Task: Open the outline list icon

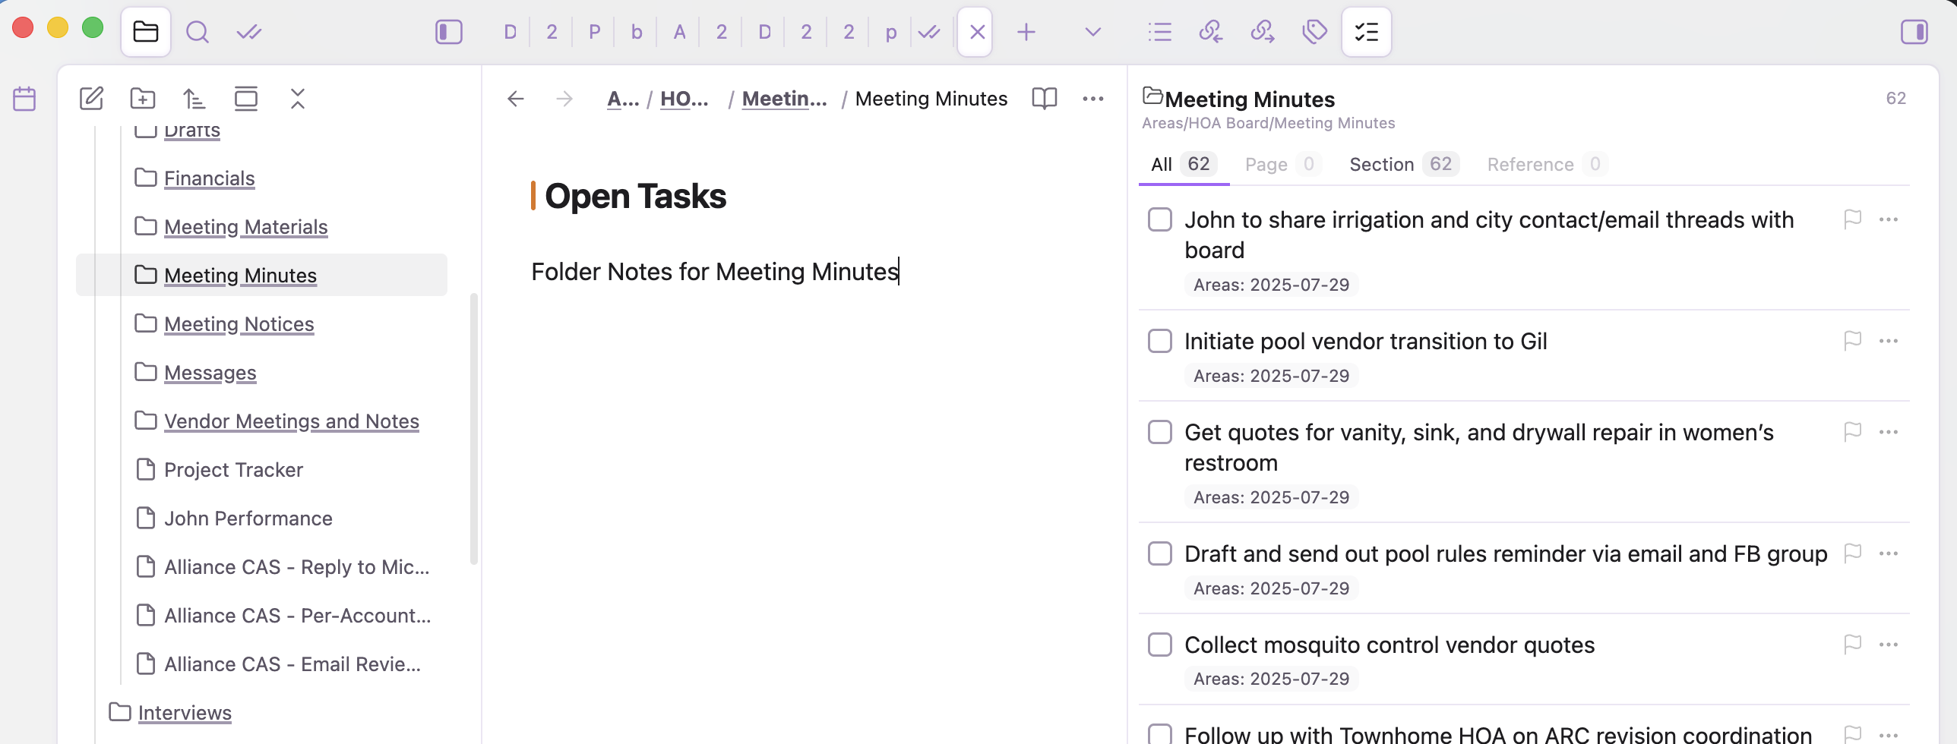Action: [1160, 32]
